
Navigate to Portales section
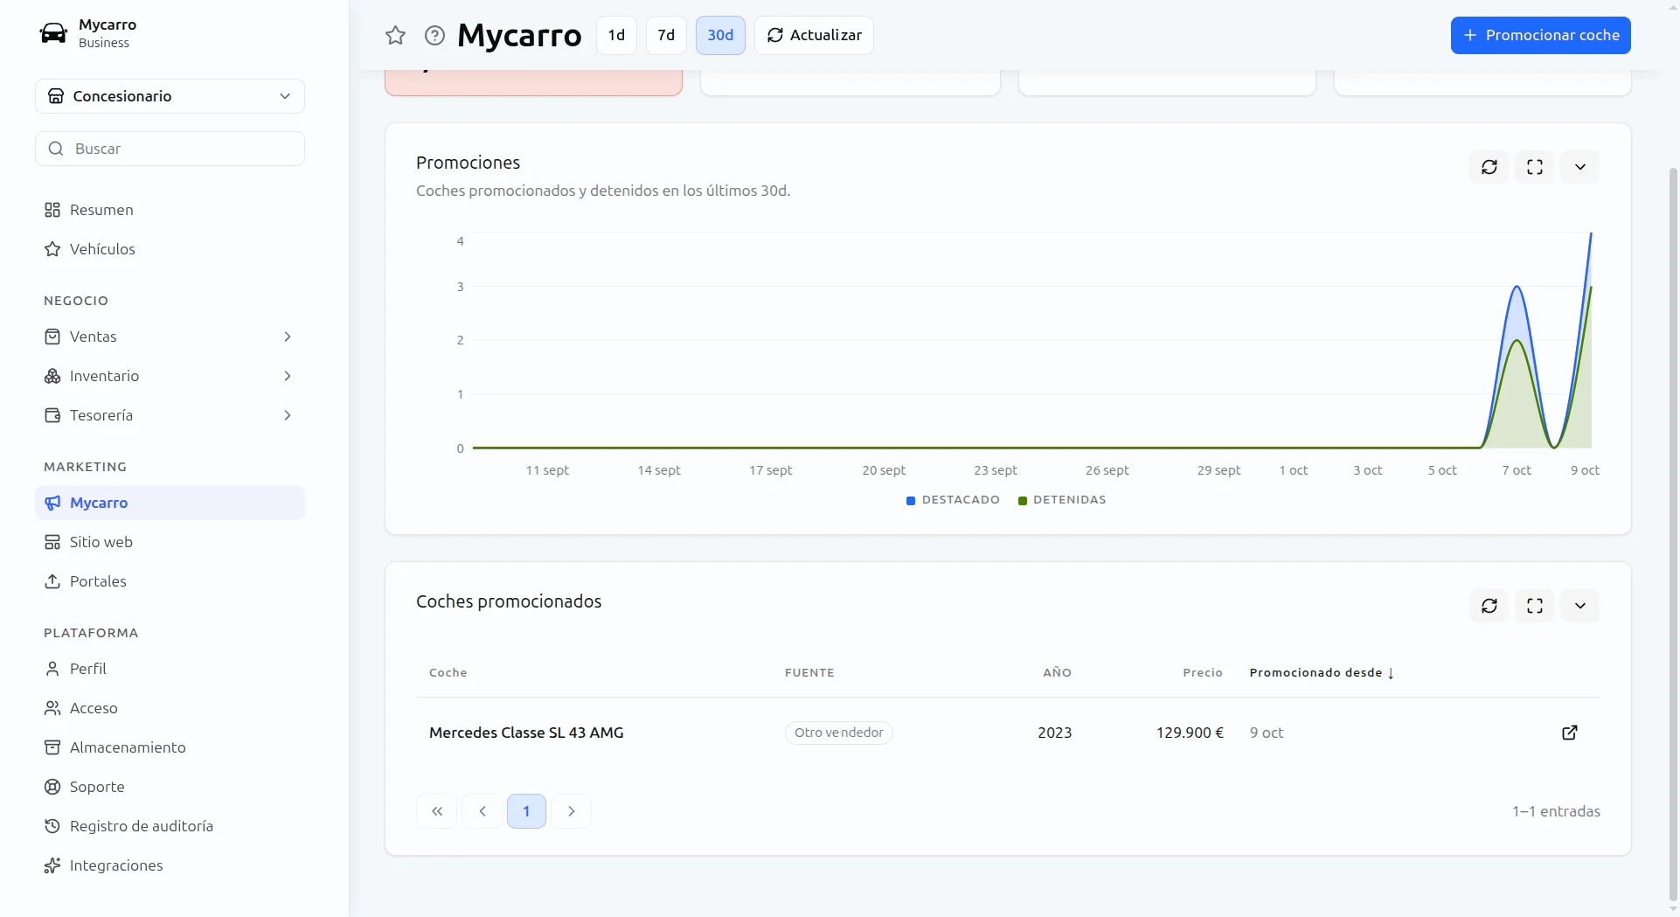coord(170,581)
